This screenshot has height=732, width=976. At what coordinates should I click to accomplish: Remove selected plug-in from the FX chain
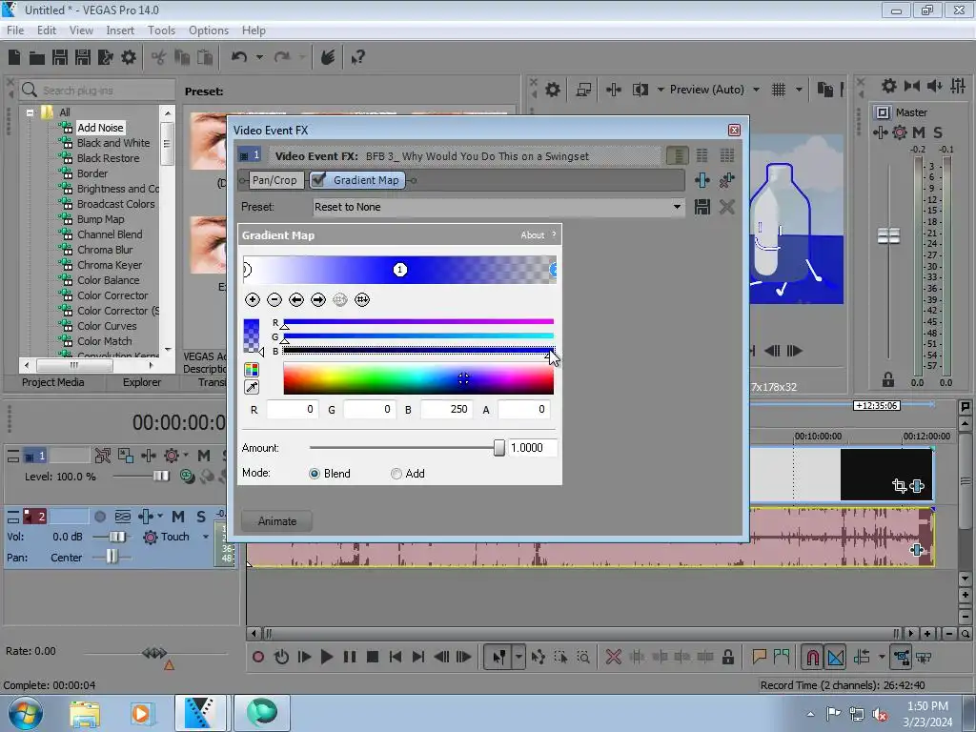click(726, 180)
